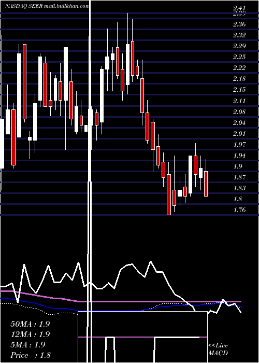Select the 2.15 price axis label
Screen dimensions: 259x363
tap(239, 90)
